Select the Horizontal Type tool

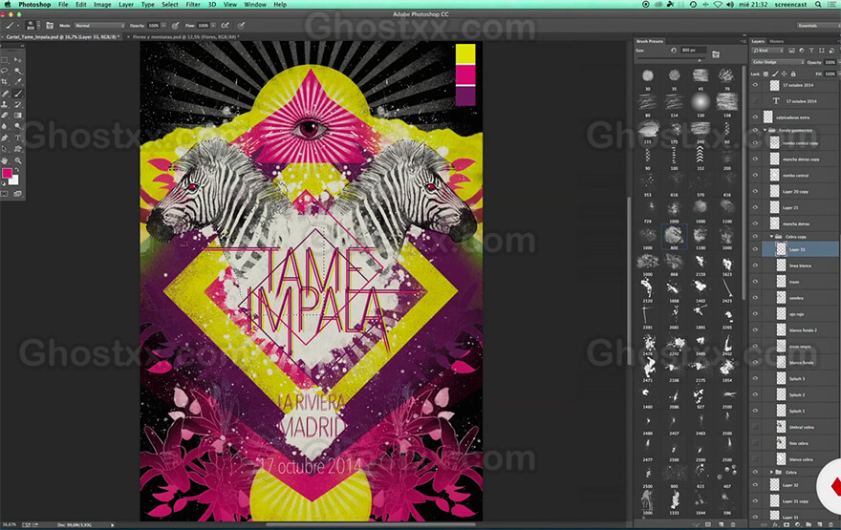(x=18, y=138)
